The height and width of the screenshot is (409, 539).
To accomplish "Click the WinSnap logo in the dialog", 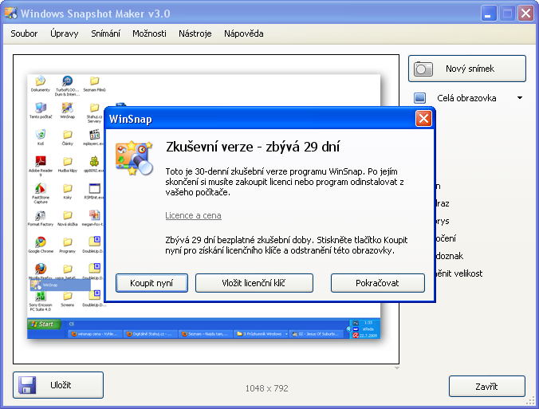I will click(134, 157).
